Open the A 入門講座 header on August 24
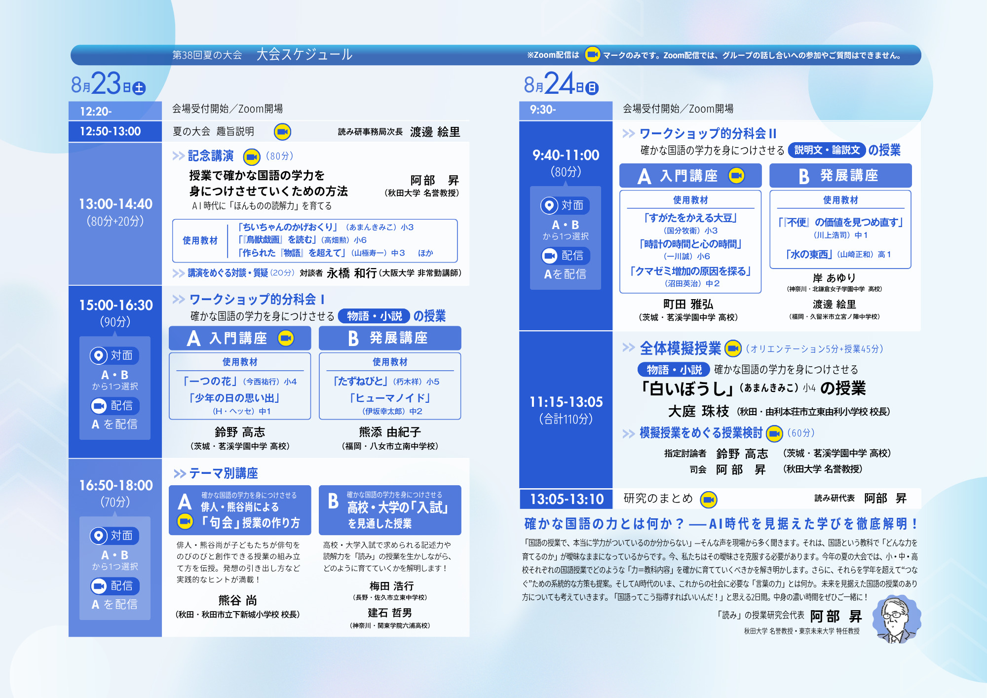The image size is (987, 698). click(690, 176)
